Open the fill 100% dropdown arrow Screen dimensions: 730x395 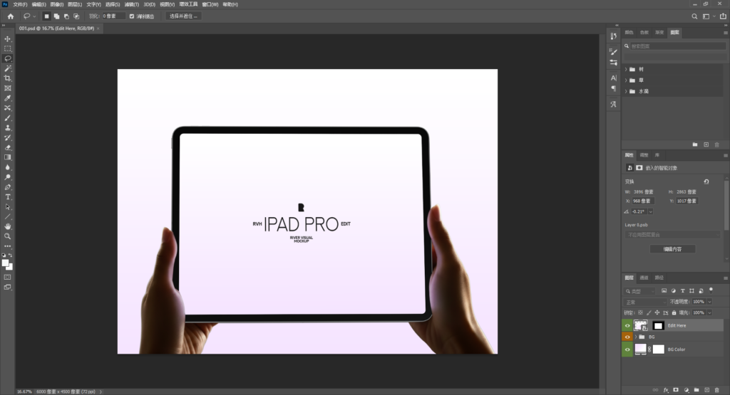click(x=709, y=312)
